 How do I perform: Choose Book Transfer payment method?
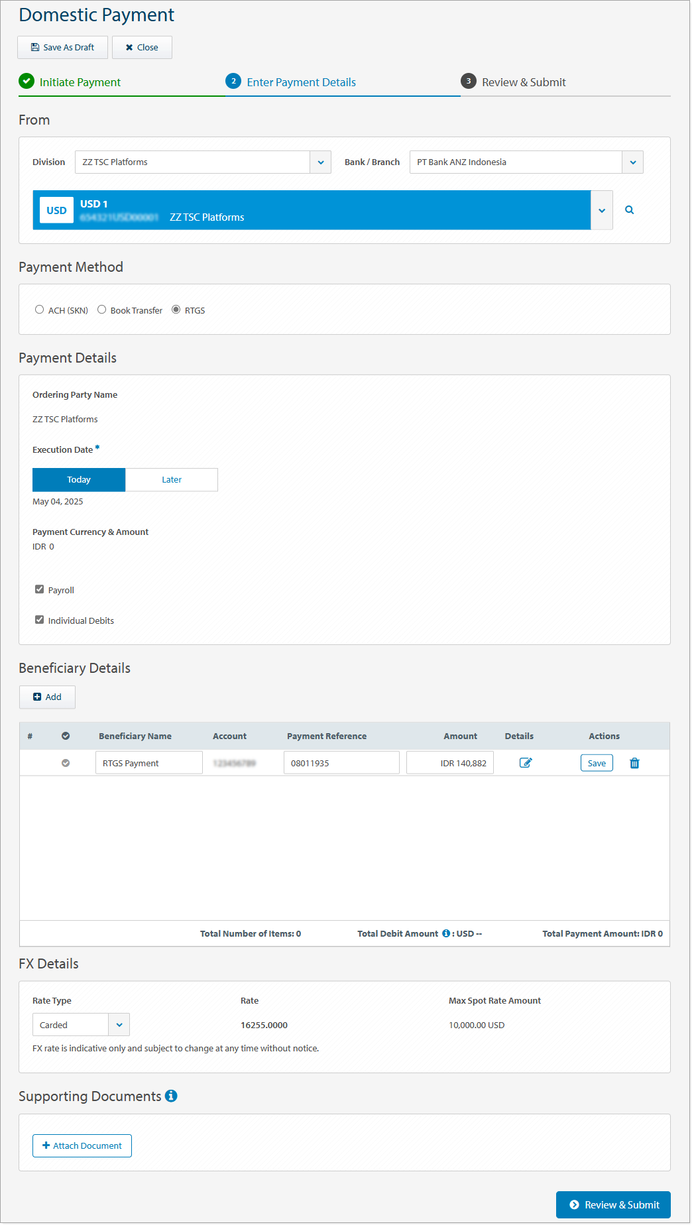click(102, 310)
